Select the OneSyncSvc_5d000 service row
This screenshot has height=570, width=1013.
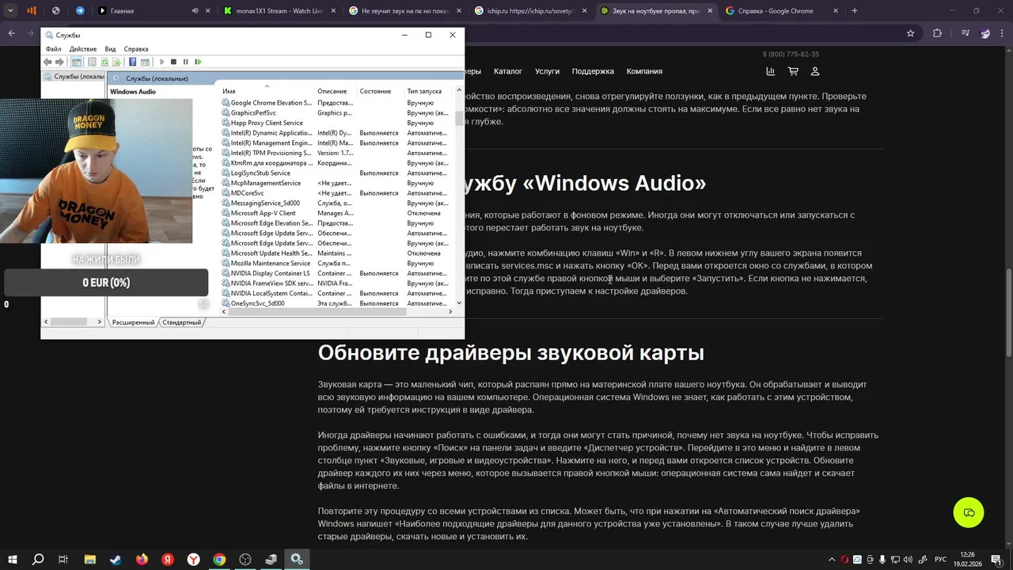click(336, 303)
